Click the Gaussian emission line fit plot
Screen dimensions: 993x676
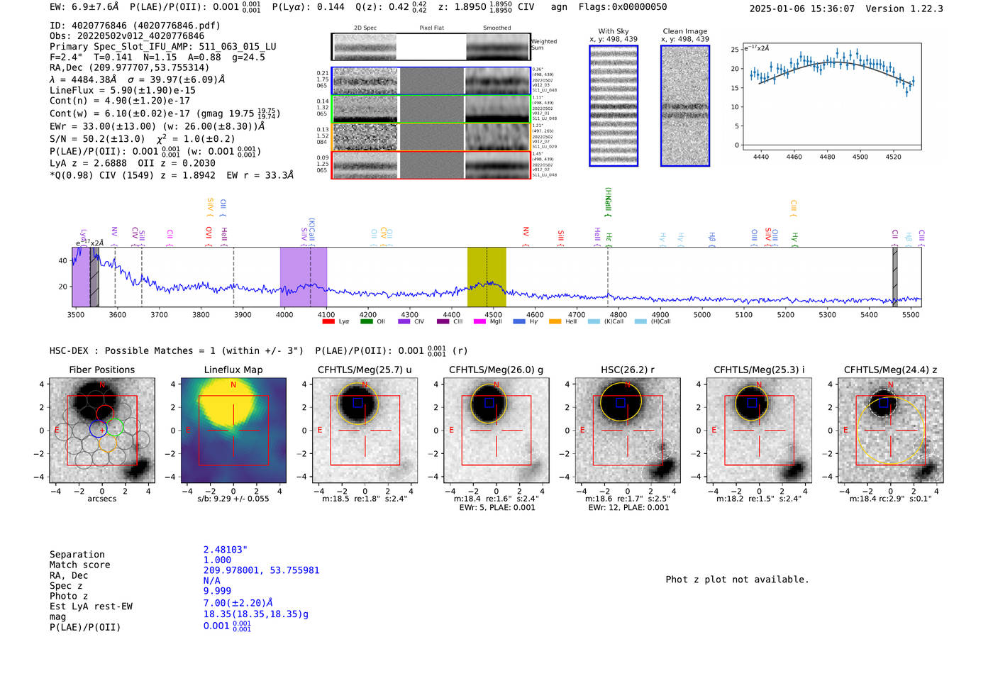831,96
